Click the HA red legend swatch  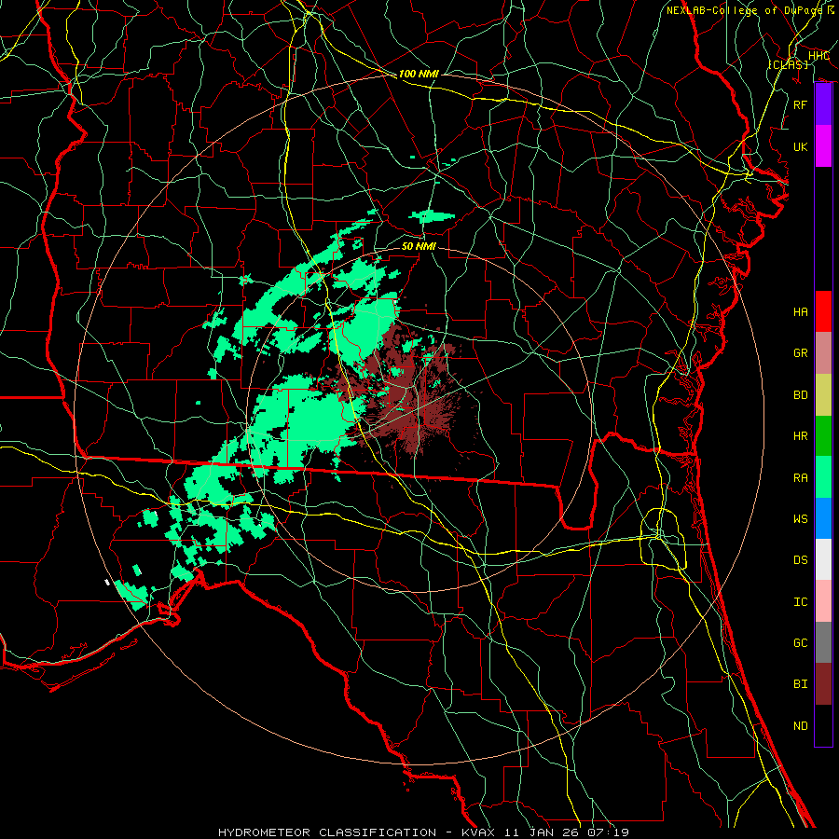click(823, 311)
